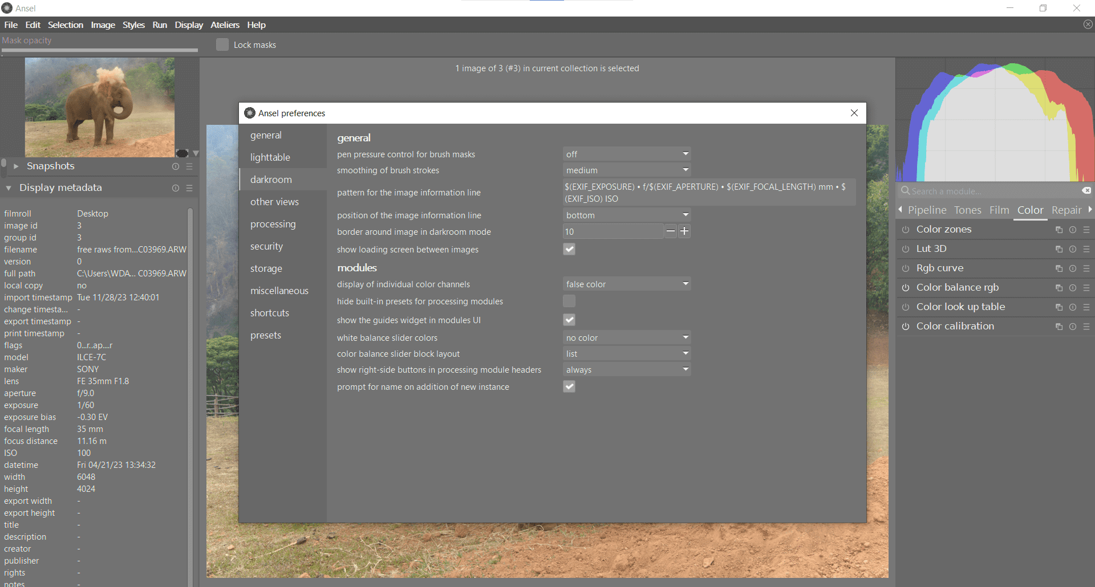
Task: Toggle the Color balance rgb power icon
Action: [906, 288]
